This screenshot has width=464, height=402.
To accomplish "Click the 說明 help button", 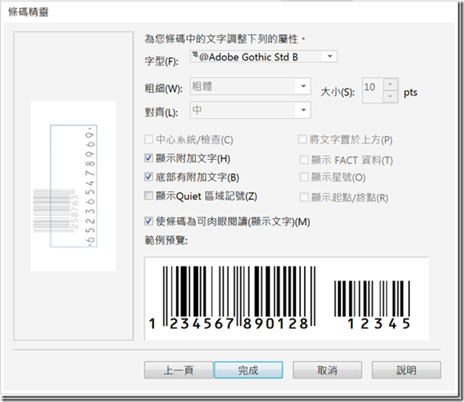I will coord(406,370).
